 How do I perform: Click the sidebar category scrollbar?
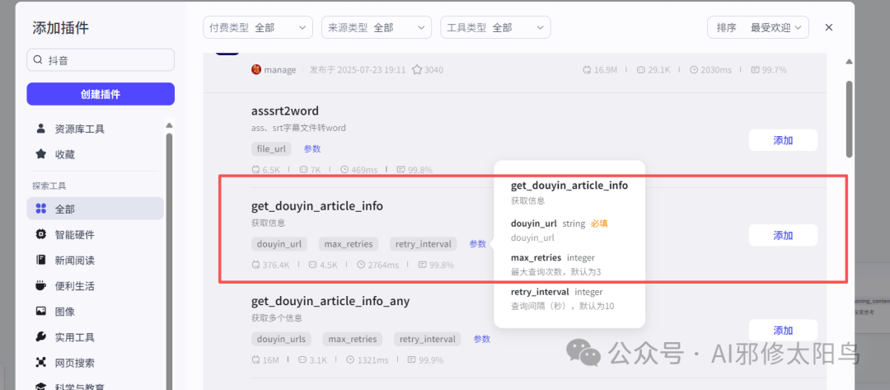pos(169,261)
